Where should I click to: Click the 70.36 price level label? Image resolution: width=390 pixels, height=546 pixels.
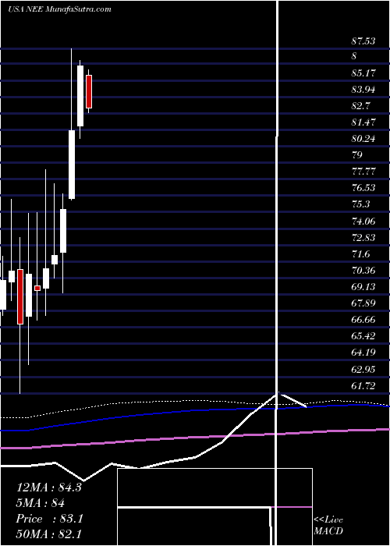pyautogui.click(x=363, y=270)
